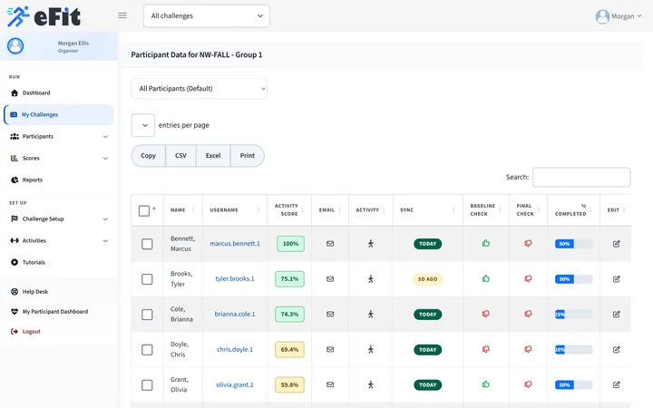Screen dimensions: 653x408
Task: Open the entries per page dropdown
Action: tap(143, 125)
